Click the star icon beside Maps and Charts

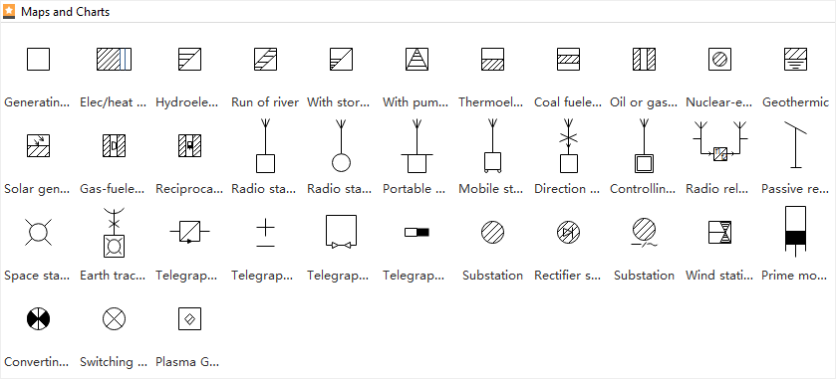(9, 12)
